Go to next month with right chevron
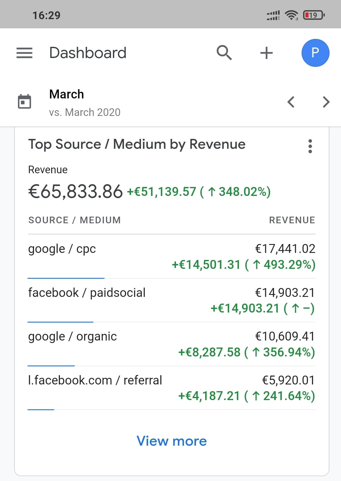This screenshot has width=341, height=481. [326, 102]
